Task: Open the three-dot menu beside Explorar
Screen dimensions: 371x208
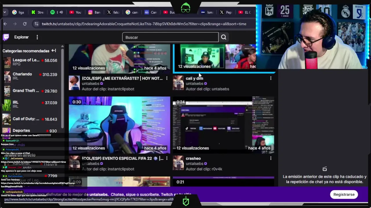Action: (x=37, y=37)
